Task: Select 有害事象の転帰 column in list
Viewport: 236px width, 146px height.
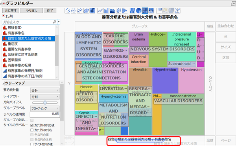Action: 29,65
